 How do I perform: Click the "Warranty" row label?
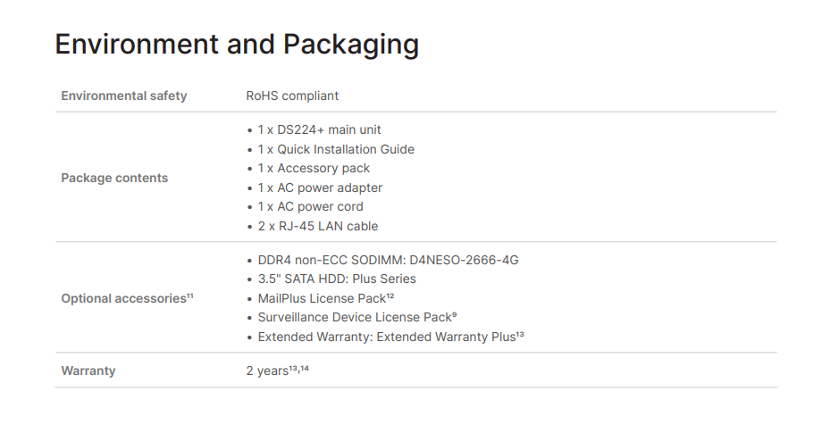(88, 370)
